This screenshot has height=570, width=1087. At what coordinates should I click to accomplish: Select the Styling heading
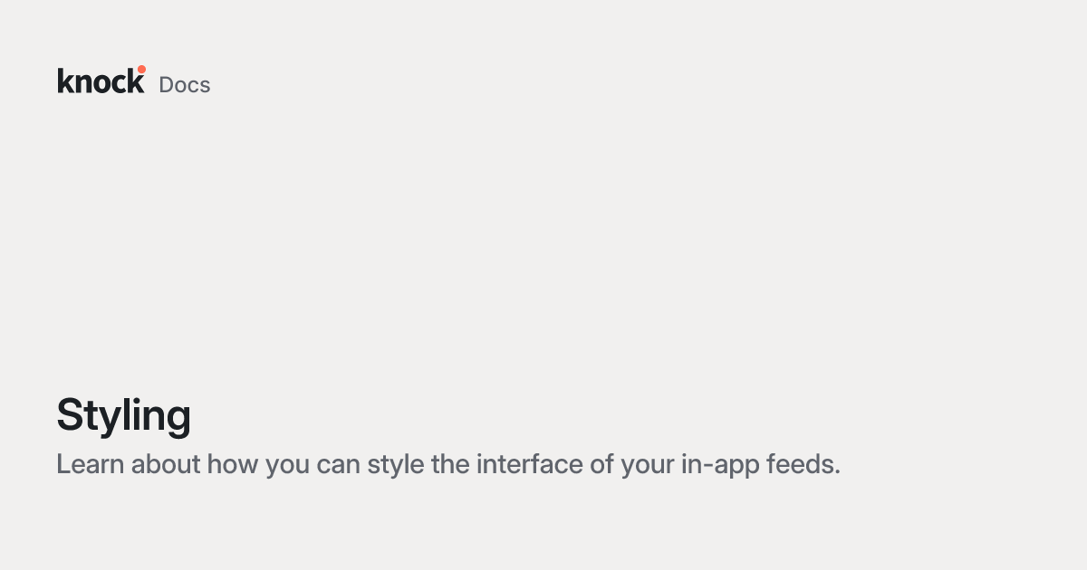coord(124,416)
